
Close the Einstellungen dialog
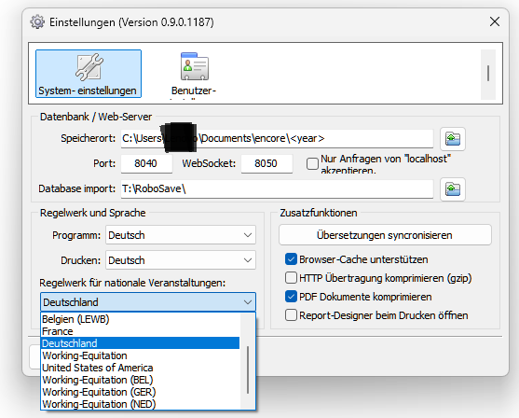(x=495, y=21)
